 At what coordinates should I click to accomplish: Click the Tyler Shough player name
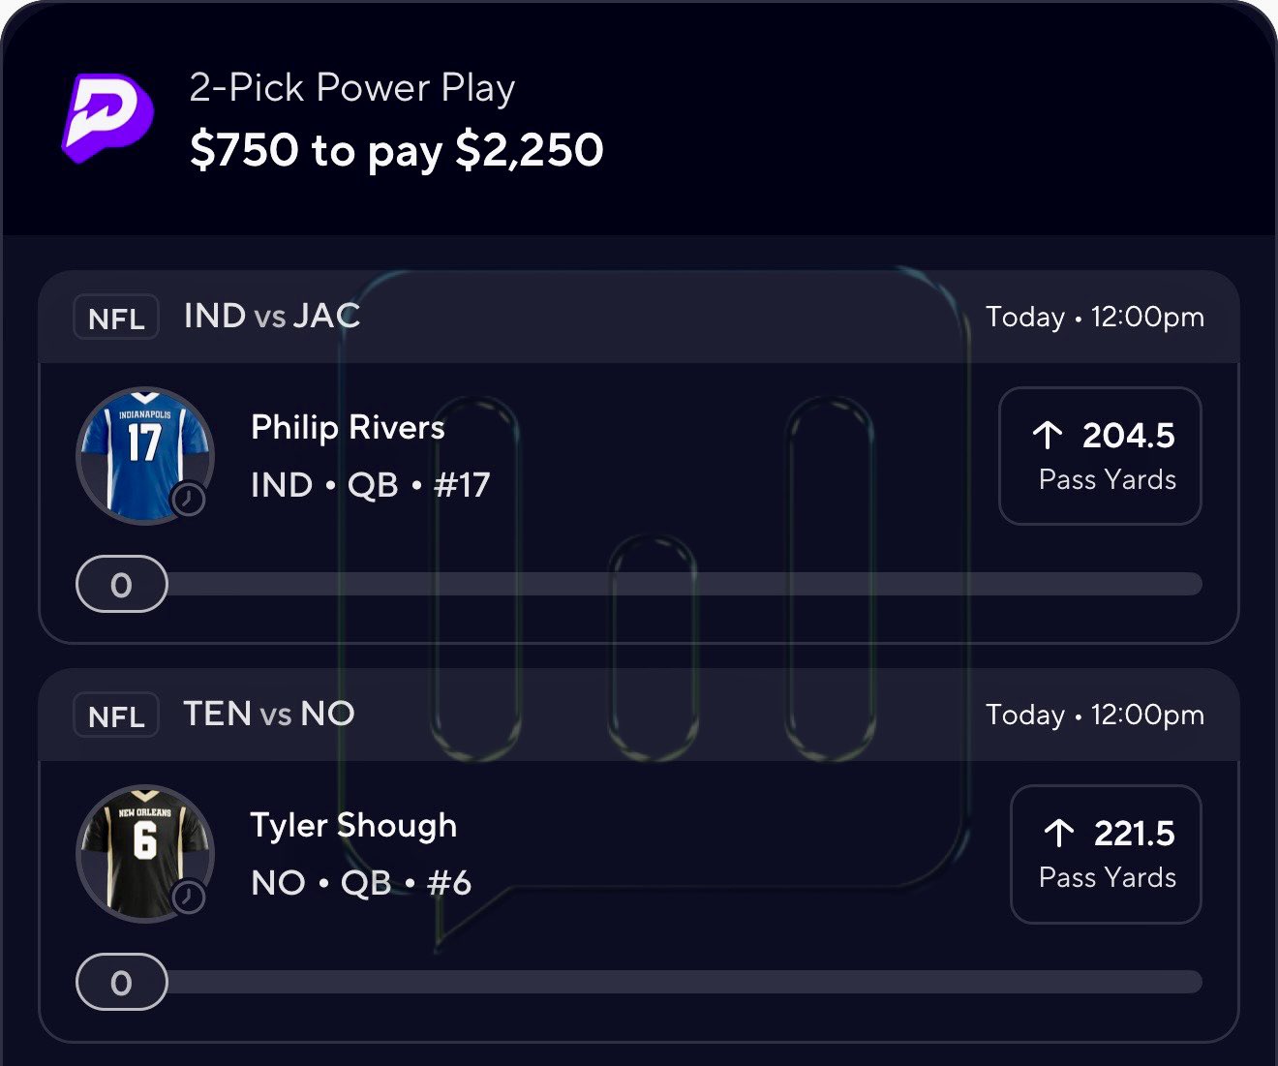353,825
